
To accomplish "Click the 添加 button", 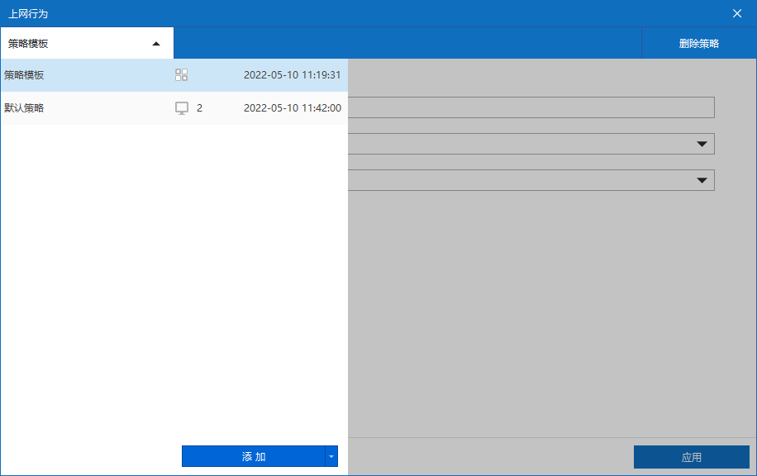I will click(254, 456).
